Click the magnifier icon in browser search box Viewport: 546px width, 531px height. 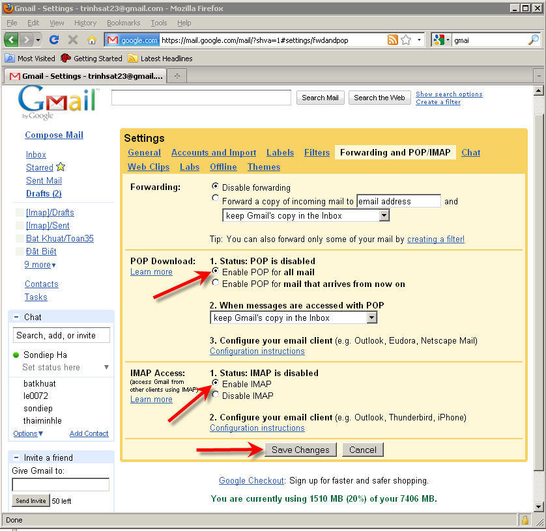[533, 40]
